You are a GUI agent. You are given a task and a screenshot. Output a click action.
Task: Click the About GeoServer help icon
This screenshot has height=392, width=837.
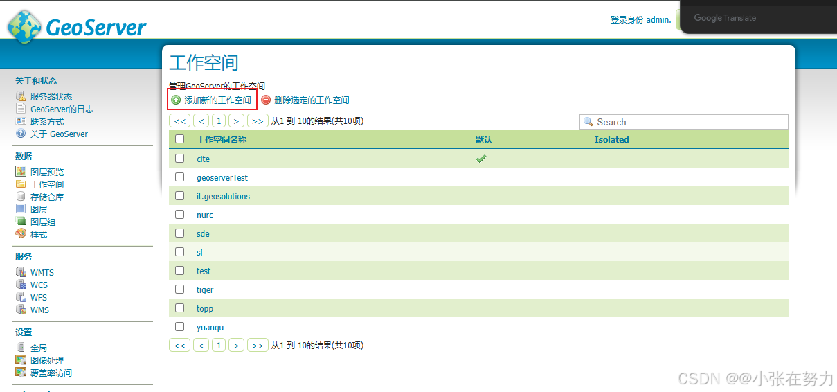click(21, 134)
